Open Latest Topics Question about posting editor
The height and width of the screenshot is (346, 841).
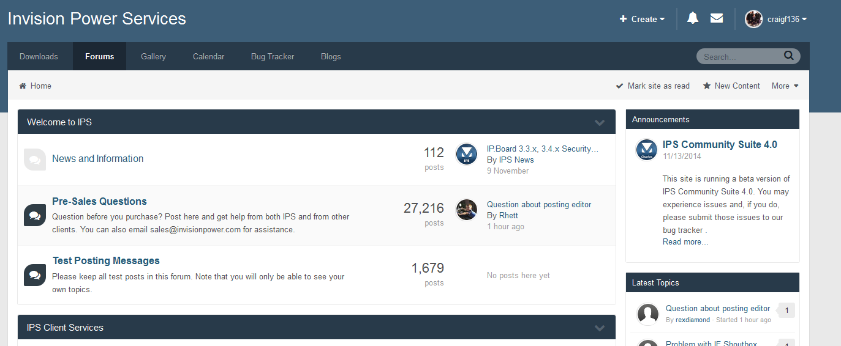click(718, 308)
